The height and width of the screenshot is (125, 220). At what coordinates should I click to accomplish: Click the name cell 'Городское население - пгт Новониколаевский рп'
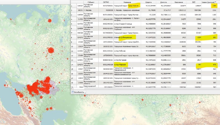(127, 73)
